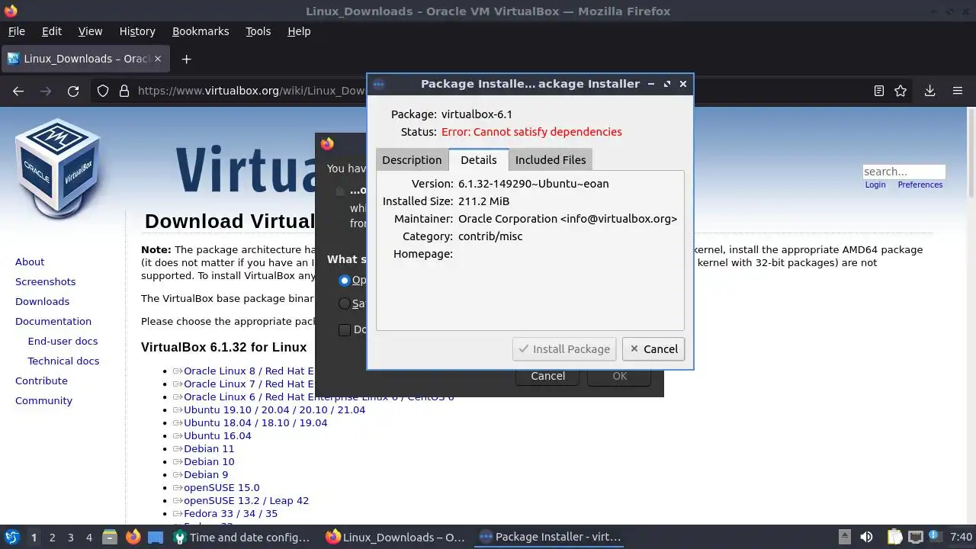Click the clock in the panel
This screenshot has width=976, height=549.
(x=961, y=537)
